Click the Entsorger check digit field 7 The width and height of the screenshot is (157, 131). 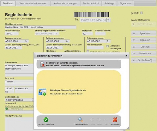109,41
